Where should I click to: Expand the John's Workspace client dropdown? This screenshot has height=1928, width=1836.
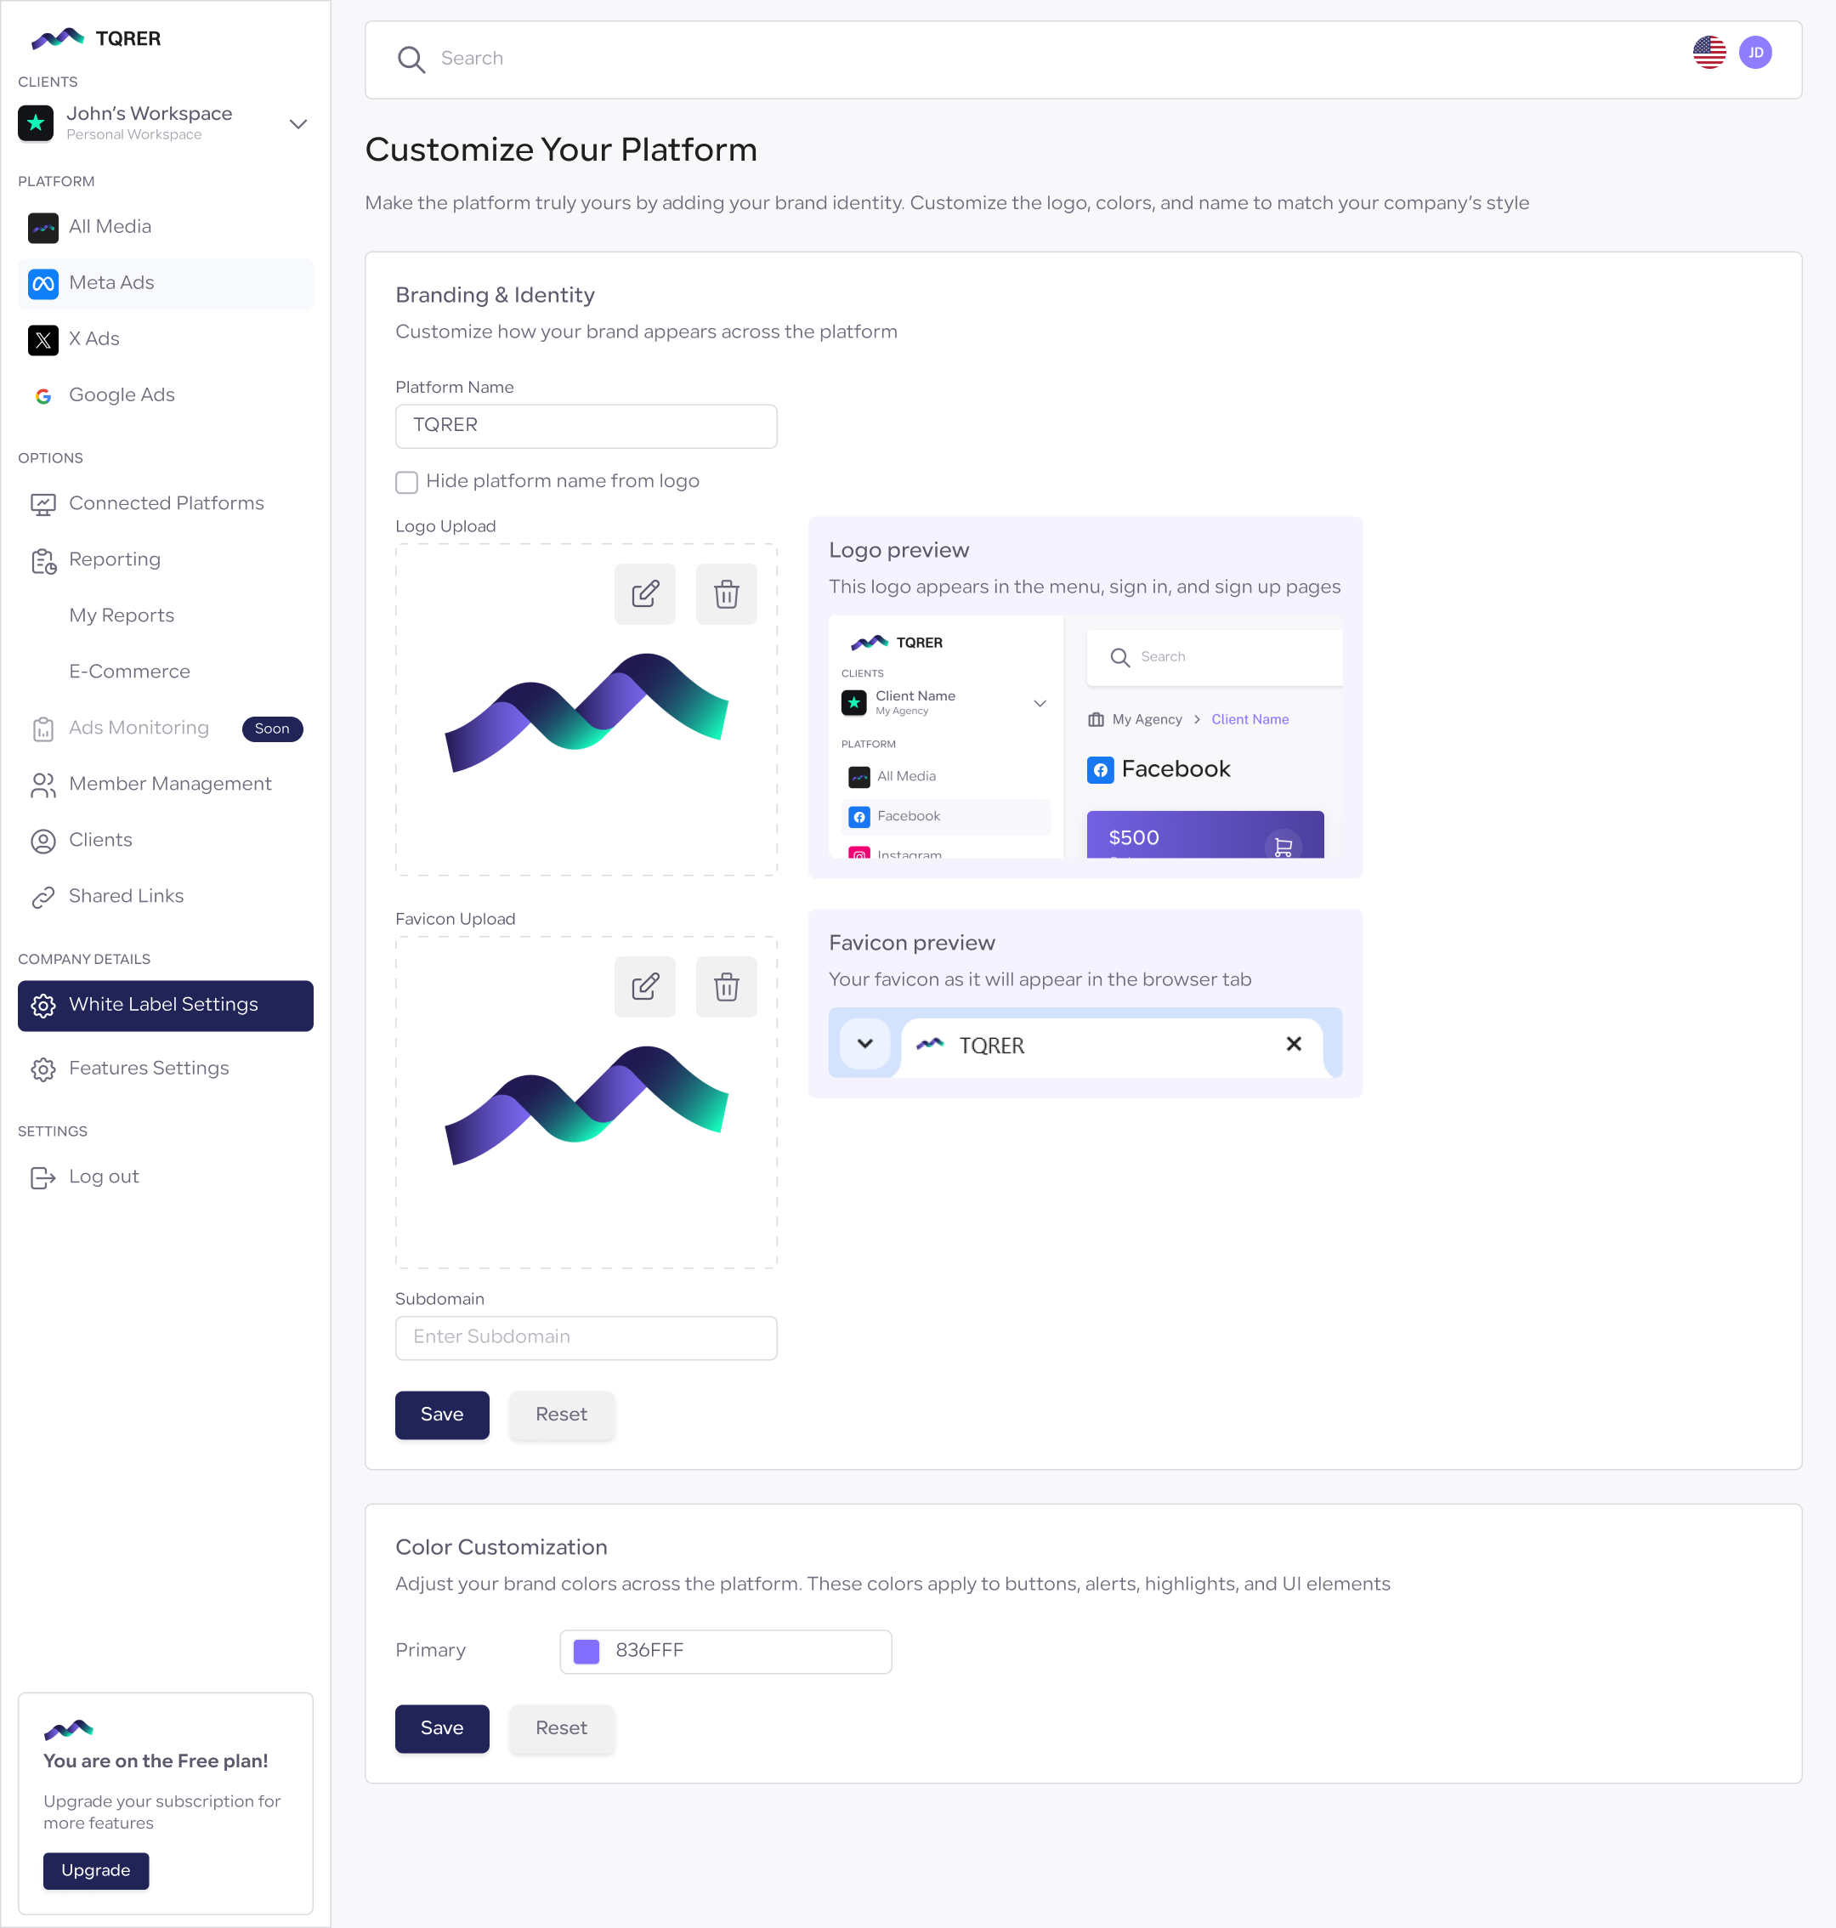coord(298,124)
